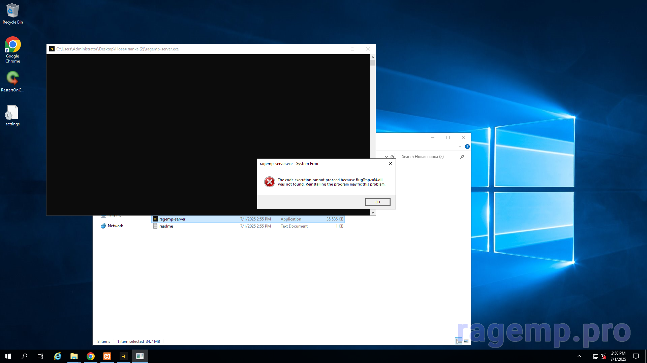The image size is (647, 363).
Task: Open the address bar history dropdown
Action: (386, 157)
